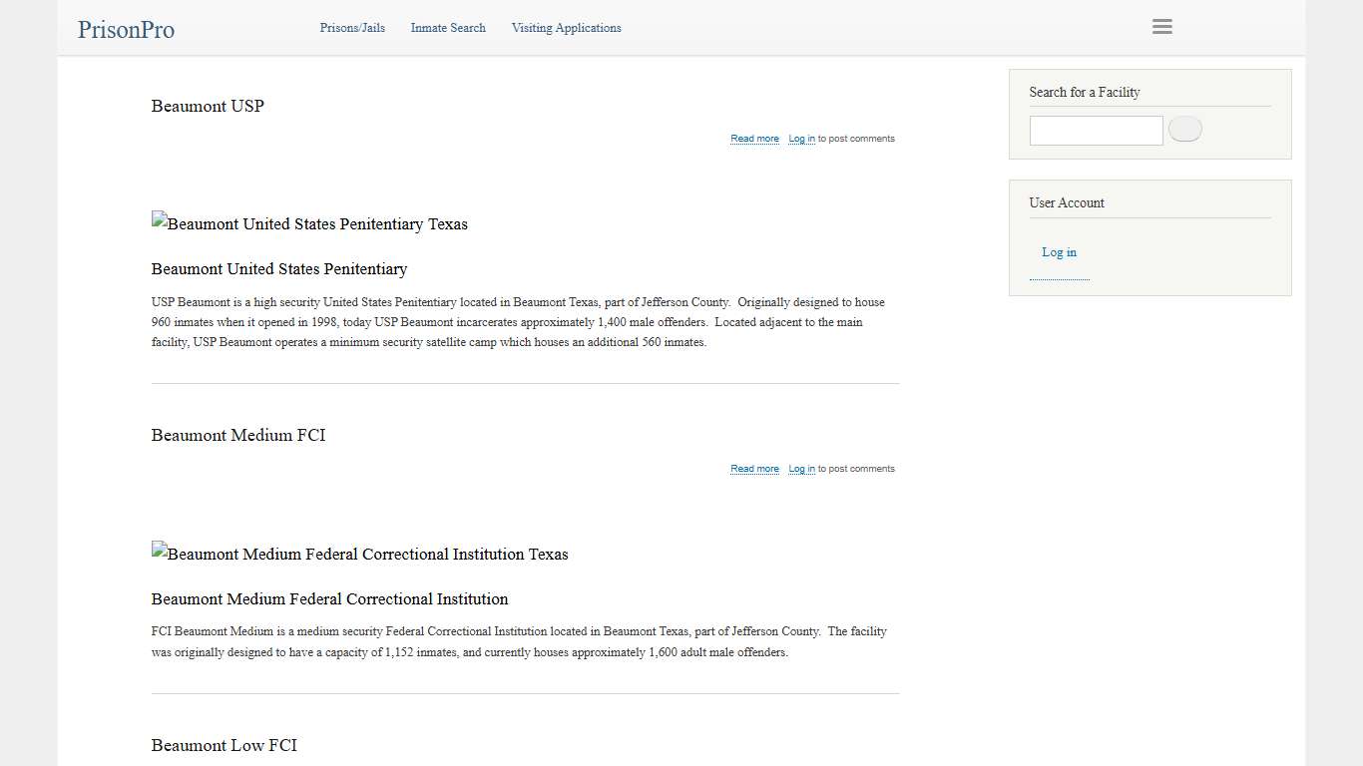
Task: Click the User Account block heading
Action: [1067, 202]
